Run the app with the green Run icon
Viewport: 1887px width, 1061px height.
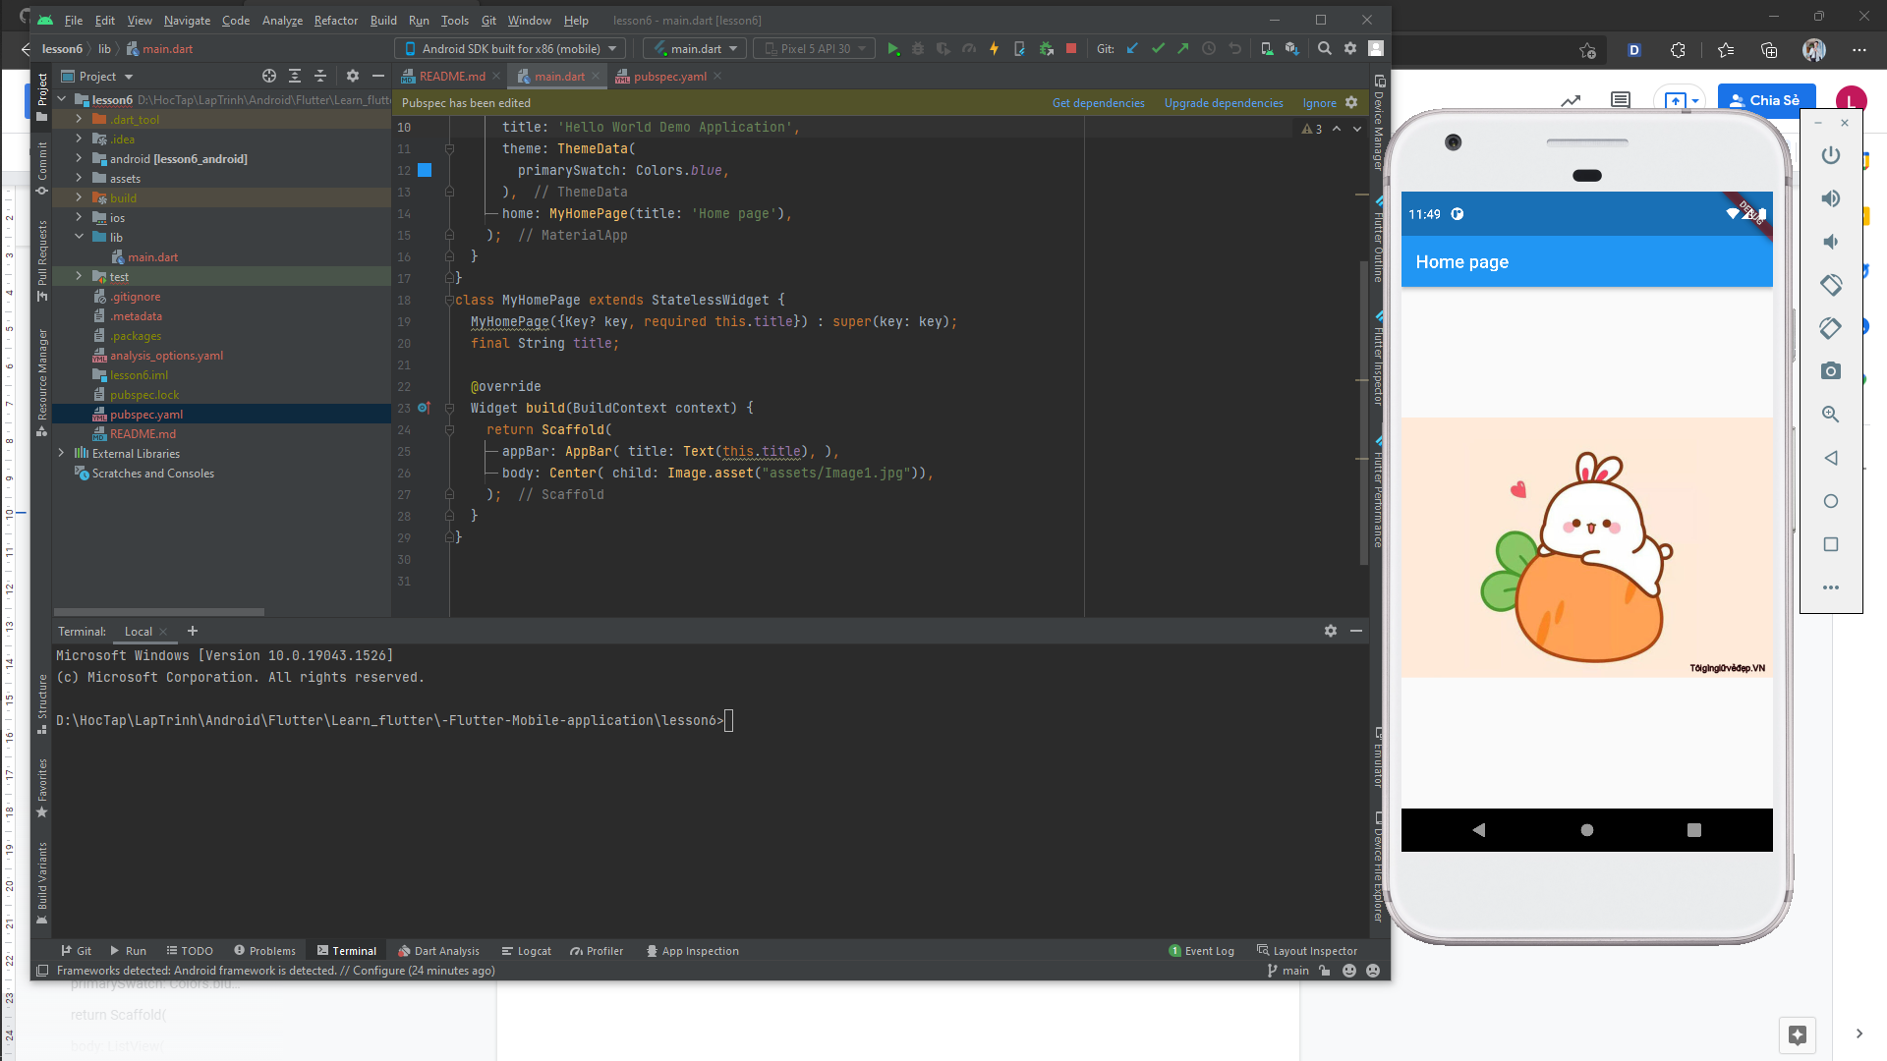pyautogui.click(x=894, y=48)
